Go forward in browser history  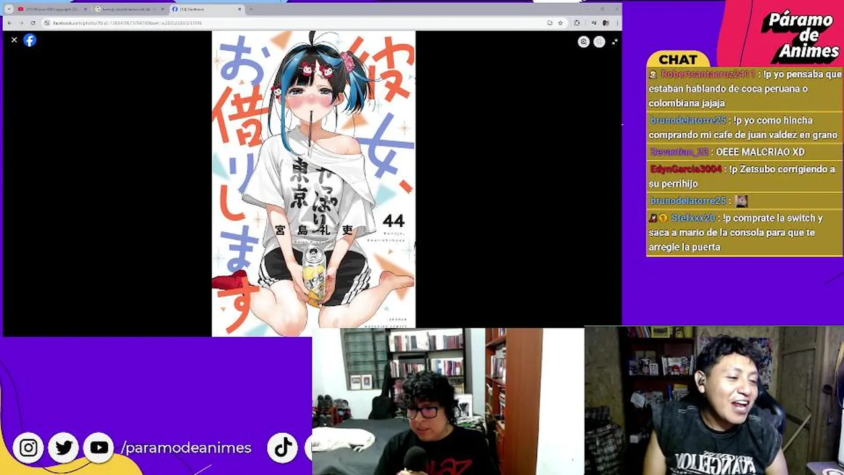pyautogui.click(x=21, y=23)
